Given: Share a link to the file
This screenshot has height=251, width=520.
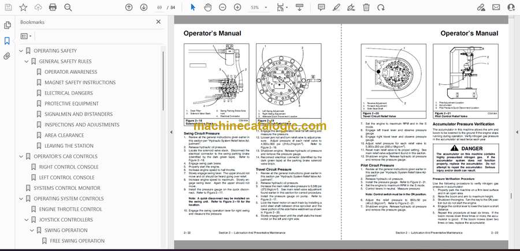Looking at the screenshot, I should [481, 8].
